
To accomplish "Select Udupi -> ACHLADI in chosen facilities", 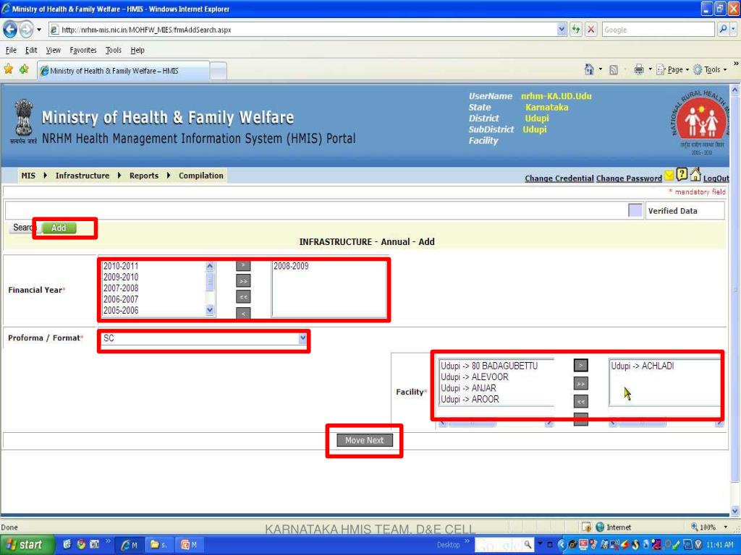I will tap(643, 366).
